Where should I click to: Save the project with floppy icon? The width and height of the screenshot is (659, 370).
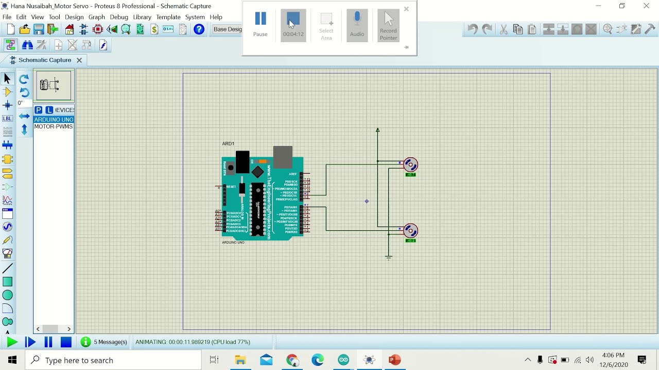(x=39, y=29)
